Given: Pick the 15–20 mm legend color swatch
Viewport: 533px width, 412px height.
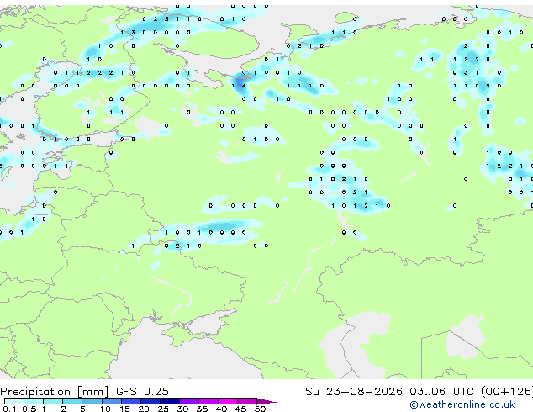Looking at the screenshot, I should click(x=130, y=401).
